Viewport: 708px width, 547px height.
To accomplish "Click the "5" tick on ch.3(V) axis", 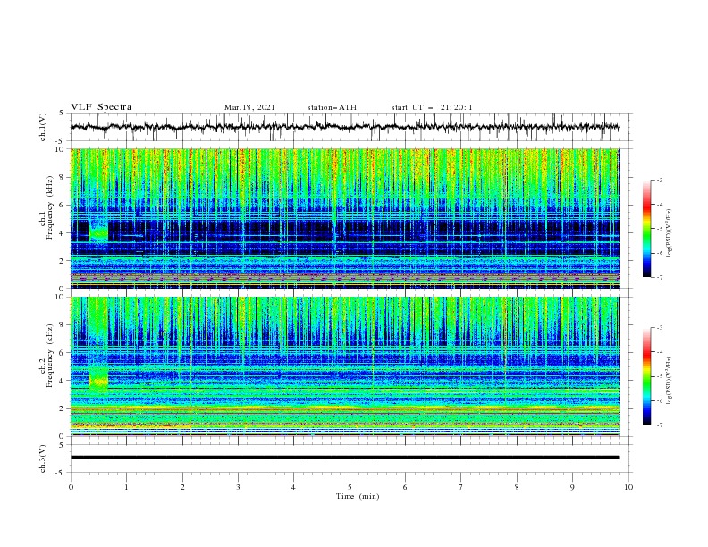I will (x=62, y=444).
